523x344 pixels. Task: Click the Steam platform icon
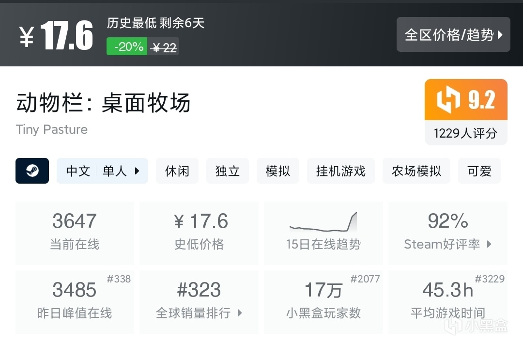[x=32, y=171]
